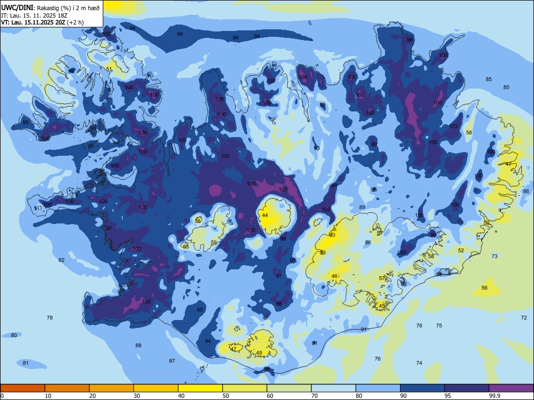
Task: Click the humidity value 92 in the southeast
Action: tap(404, 284)
